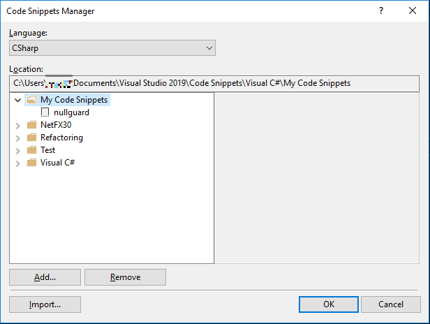
Task: Expand the Test folder node
Action: point(17,150)
